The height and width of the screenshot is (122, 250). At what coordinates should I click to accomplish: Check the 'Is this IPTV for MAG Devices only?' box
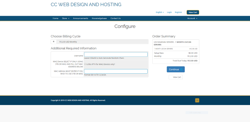coord(85,64)
